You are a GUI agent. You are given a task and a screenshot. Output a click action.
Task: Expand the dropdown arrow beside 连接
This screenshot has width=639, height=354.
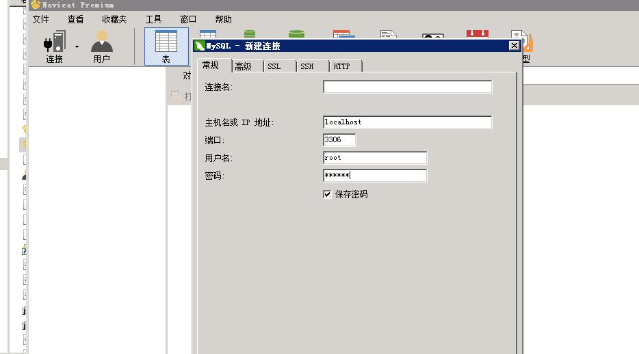point(77,46)
